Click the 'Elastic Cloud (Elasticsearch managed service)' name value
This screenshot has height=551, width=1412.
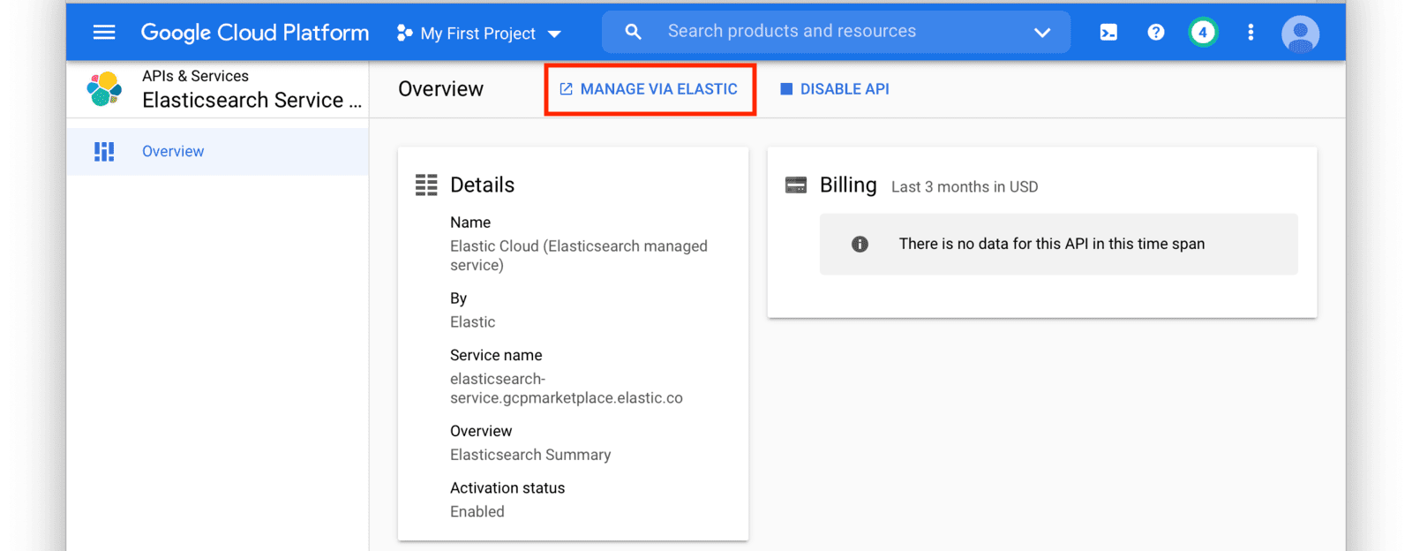pos(579,256)
